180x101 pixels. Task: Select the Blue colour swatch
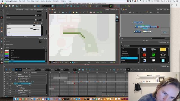(7, 56)
